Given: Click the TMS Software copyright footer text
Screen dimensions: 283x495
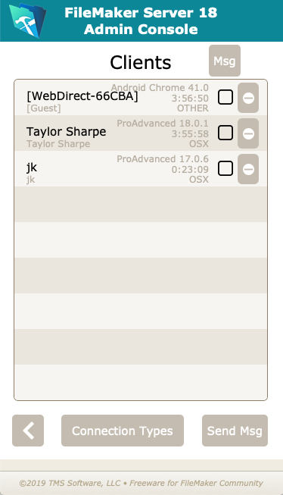Looking at the screenshot, I should pyautogui.click(x=141, y=483).
